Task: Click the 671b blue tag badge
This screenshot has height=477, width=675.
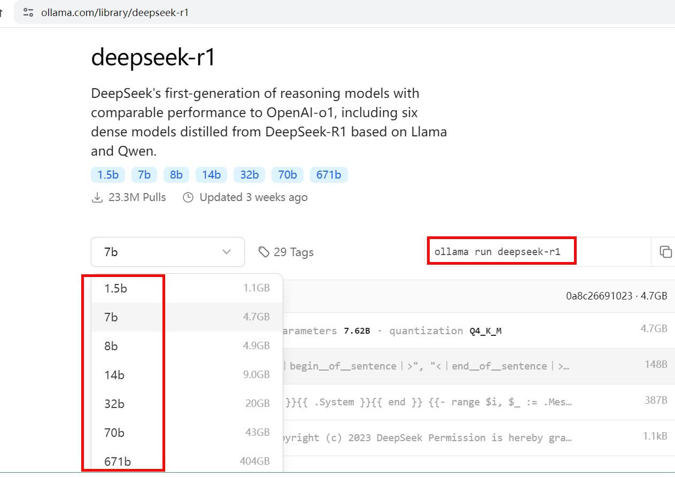Action: [329, 175]
